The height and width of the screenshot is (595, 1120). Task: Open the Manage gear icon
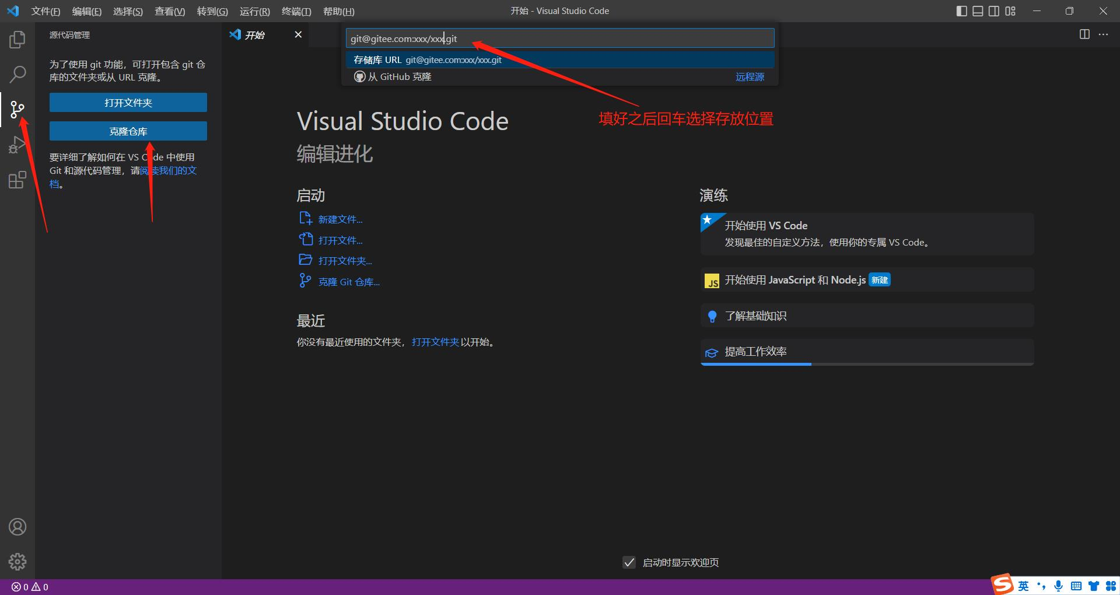pos(17,561)
